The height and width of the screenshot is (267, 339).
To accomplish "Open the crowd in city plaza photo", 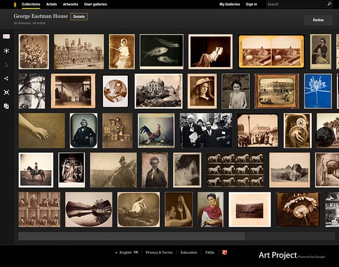I will 258,130.
